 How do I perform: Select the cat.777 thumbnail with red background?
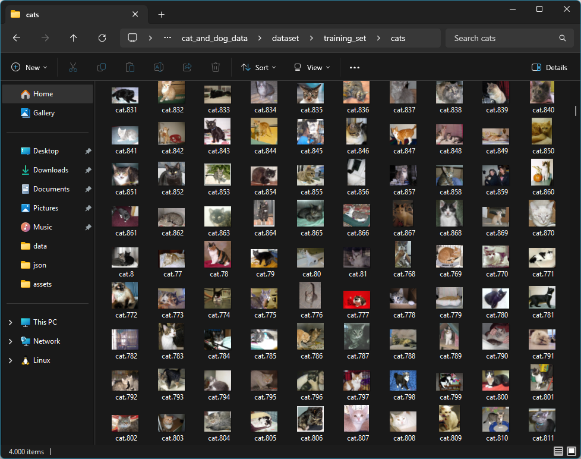(357, 300)
